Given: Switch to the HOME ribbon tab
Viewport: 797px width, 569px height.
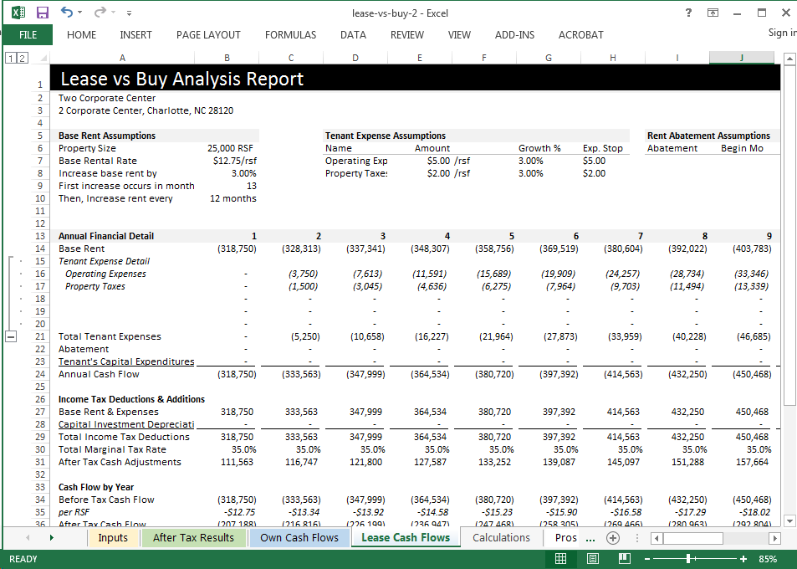Looking at the screenshot, I should (x=81, y=34).
